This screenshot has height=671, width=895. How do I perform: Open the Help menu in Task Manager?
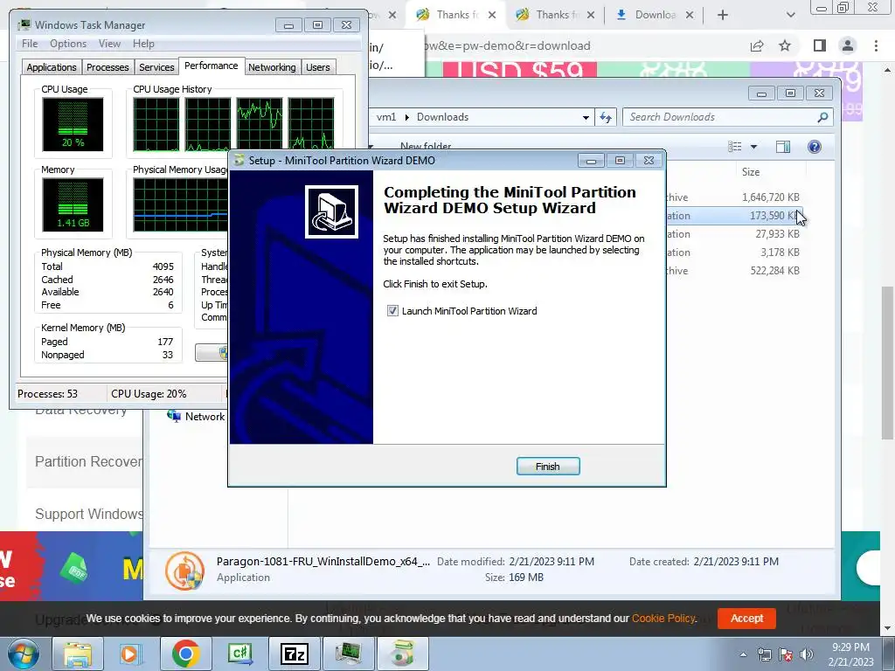click(x=143, y=44)
